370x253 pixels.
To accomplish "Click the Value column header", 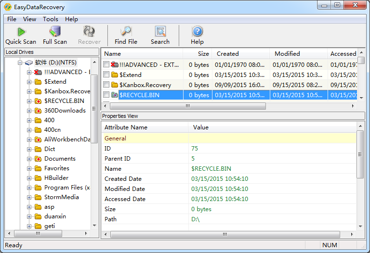I will [272, 127].
